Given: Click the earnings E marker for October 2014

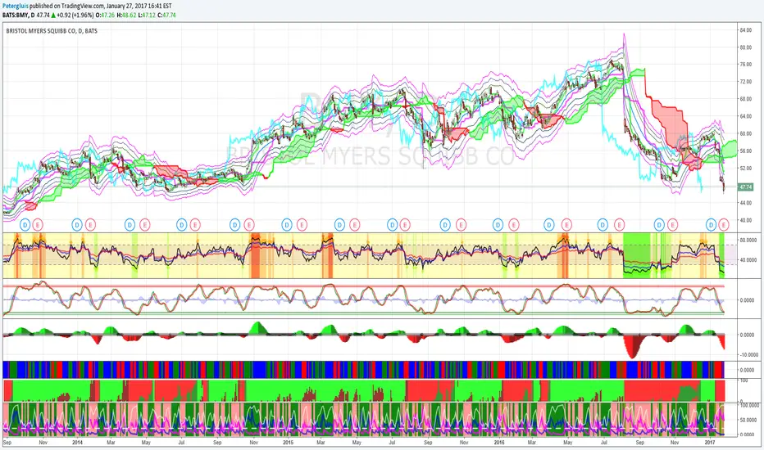Looking at the screenshot, I should click(249, 225).
